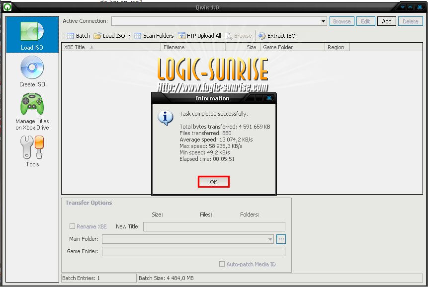Click the New Title text field
The width and height of the screenshot is (428, 287).
214,226
